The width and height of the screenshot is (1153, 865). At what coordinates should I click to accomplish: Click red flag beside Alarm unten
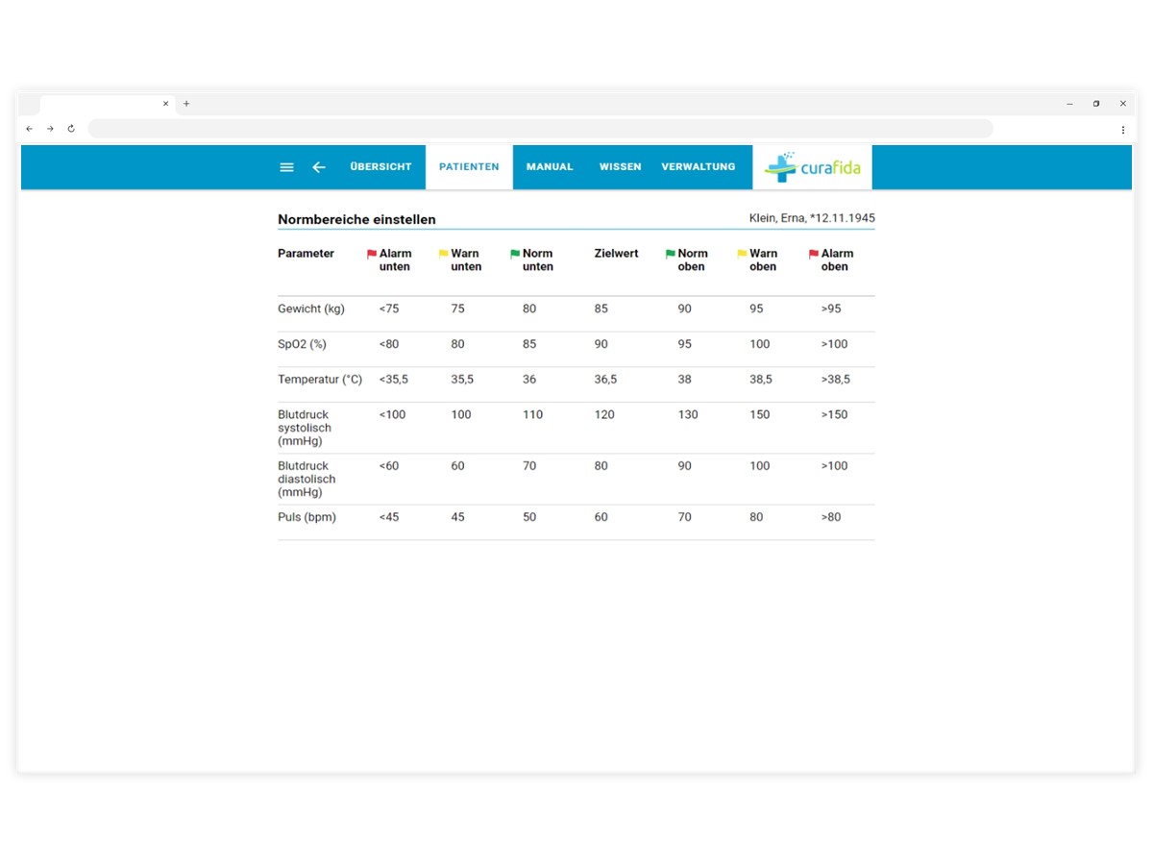pyautogui.click(x=372, y=255)
